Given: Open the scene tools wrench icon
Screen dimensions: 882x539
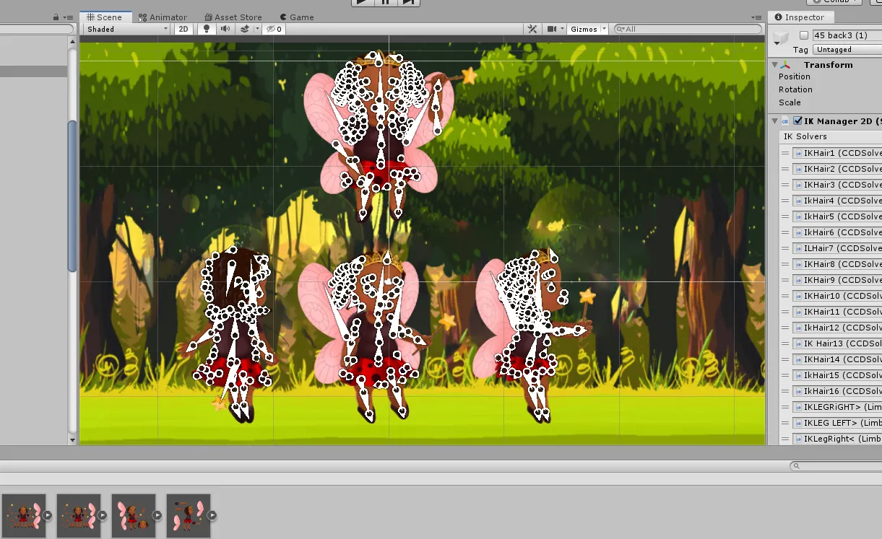Looking at the screenshot, I should coord(532,29).
